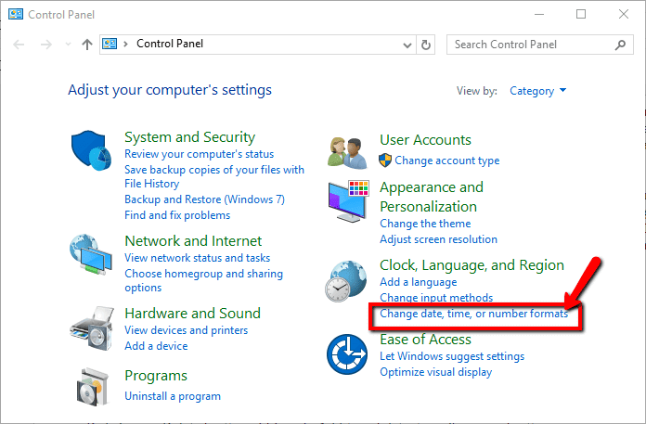
Task: Open Backup and Restore (Windows 7)
Action: (205, 199)
